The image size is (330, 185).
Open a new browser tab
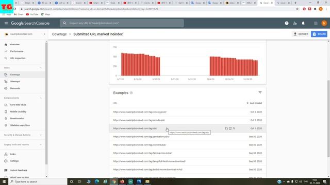[295, 3]
